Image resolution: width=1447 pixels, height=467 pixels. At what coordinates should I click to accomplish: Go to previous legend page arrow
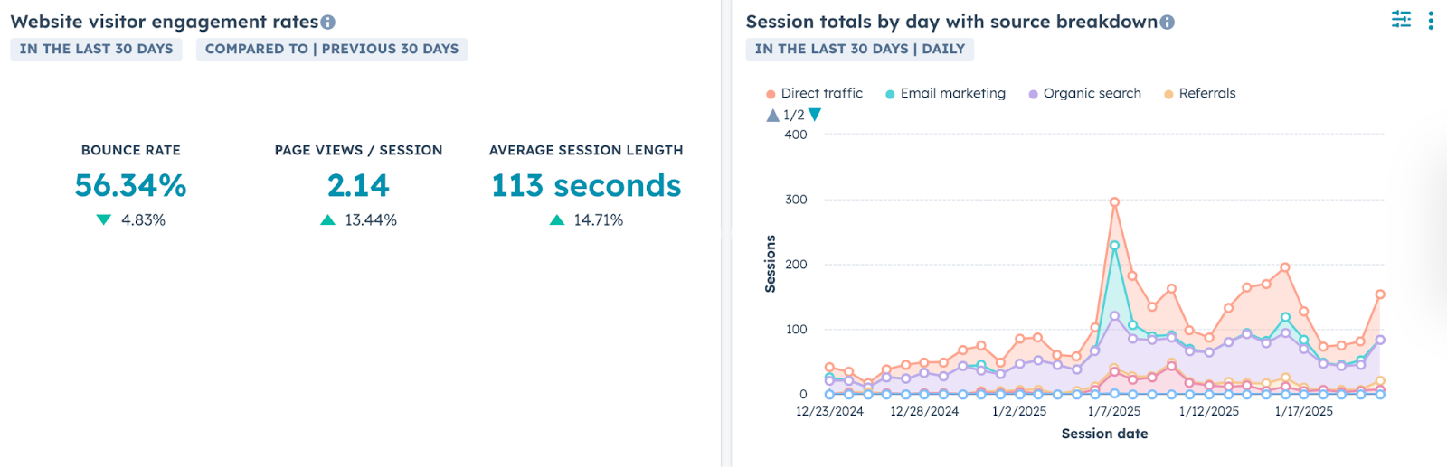click(x=772, y=116)
